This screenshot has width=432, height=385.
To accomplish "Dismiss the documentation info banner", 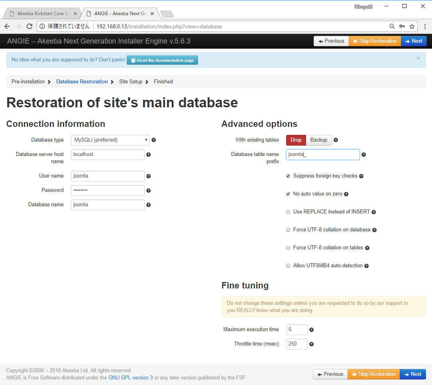I will [418, 58].
